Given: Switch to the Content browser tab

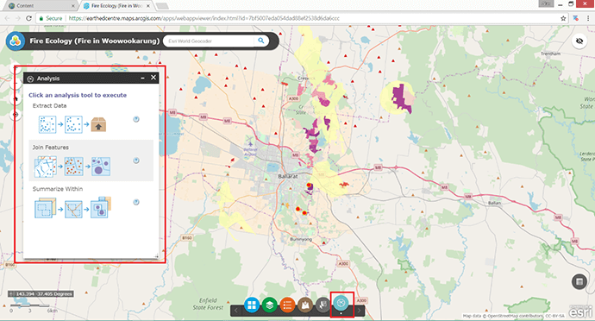Looking at the screenshot, I should click(39, 6).
